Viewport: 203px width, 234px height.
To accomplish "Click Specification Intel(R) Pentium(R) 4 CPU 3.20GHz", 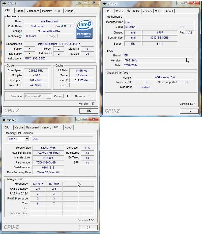I will pos(59,44).
